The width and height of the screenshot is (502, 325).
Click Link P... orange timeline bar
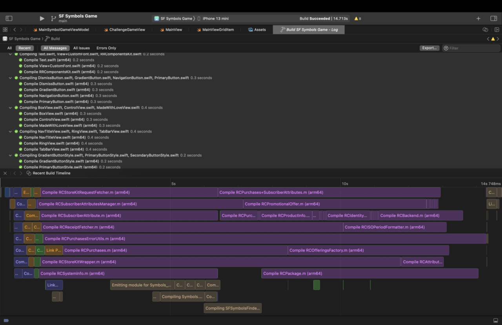click(54, 250)
